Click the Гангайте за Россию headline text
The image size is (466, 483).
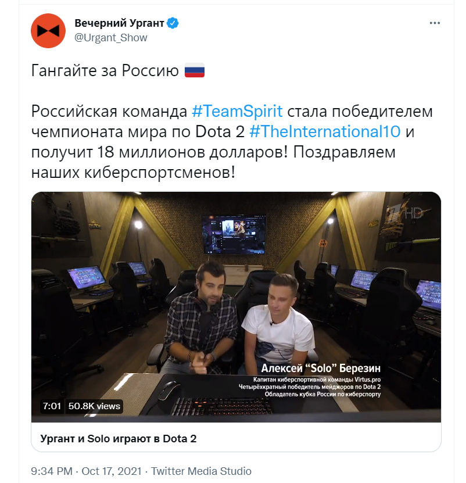click(x=105, y=70)
